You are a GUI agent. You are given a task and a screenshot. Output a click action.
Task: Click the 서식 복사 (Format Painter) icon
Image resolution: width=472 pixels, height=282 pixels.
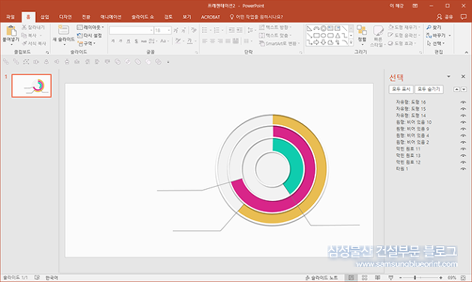[x=24, y=43]
